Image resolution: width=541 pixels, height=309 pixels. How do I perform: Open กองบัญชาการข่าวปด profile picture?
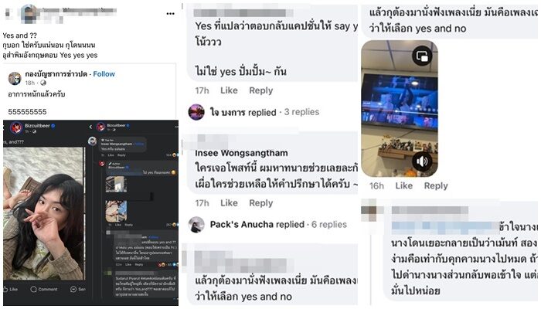point(15,79)
